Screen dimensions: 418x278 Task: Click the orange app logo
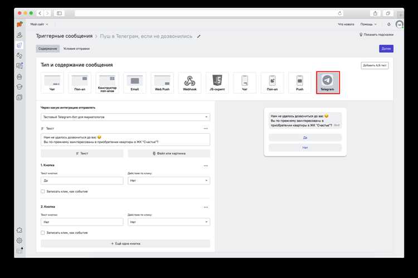point(20,25)
